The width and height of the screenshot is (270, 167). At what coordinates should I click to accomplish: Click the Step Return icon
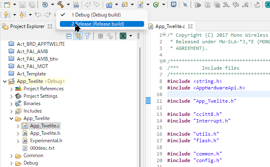click(x=245, y=5)
